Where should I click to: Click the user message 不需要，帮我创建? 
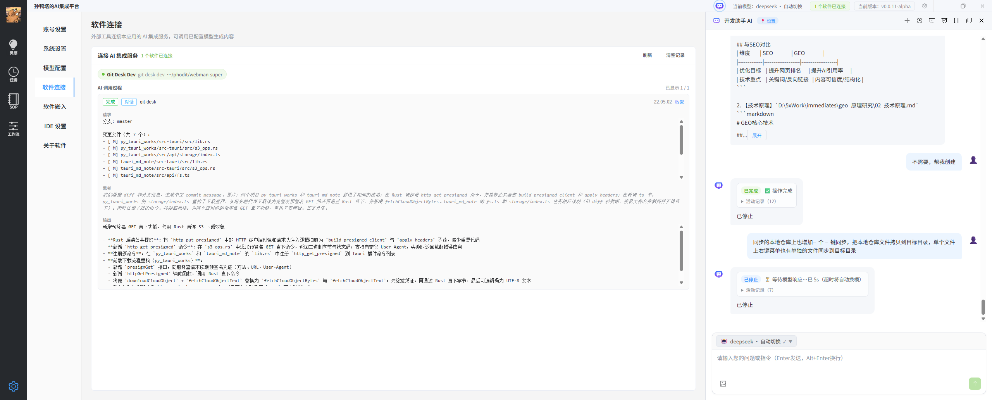pyautogui.click(x=934, y=162)
